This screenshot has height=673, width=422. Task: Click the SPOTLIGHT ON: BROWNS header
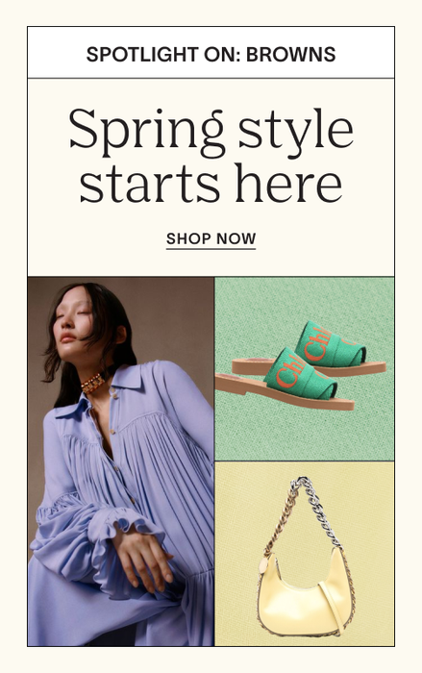click(211, 54)
